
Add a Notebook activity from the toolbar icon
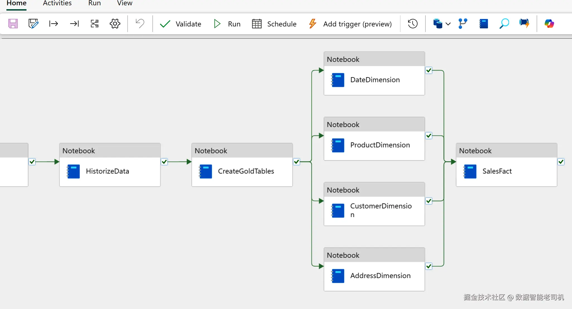tap(484, 24)
